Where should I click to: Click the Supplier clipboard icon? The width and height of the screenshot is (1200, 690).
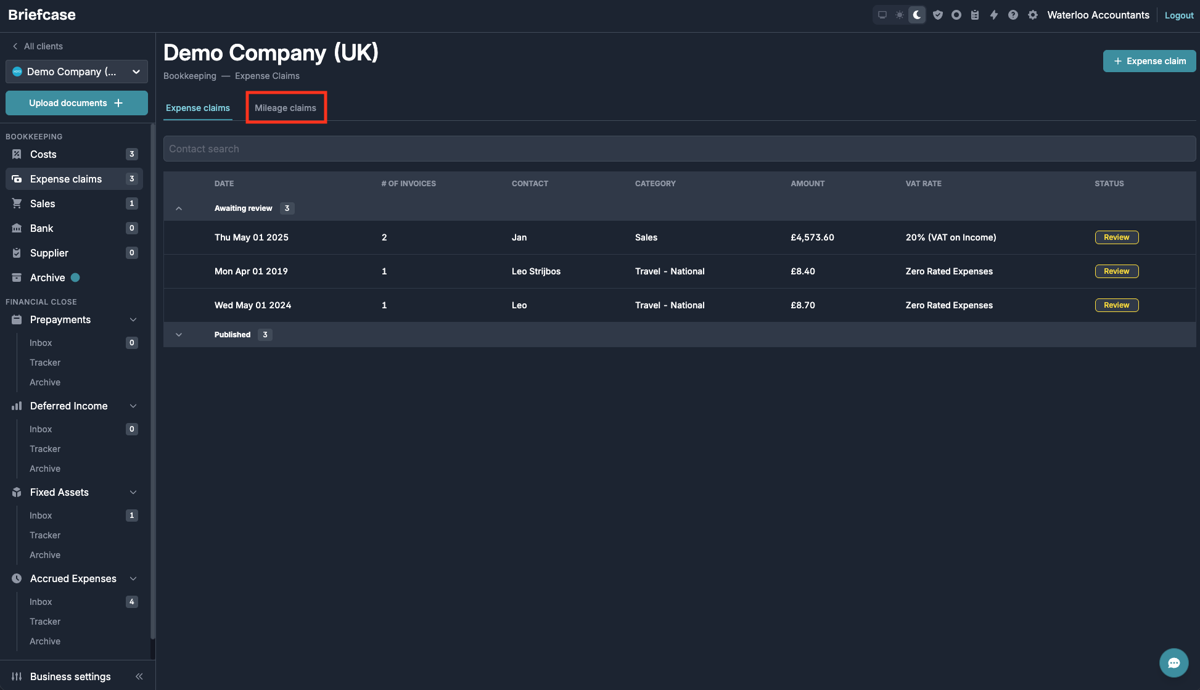point(17,253)
